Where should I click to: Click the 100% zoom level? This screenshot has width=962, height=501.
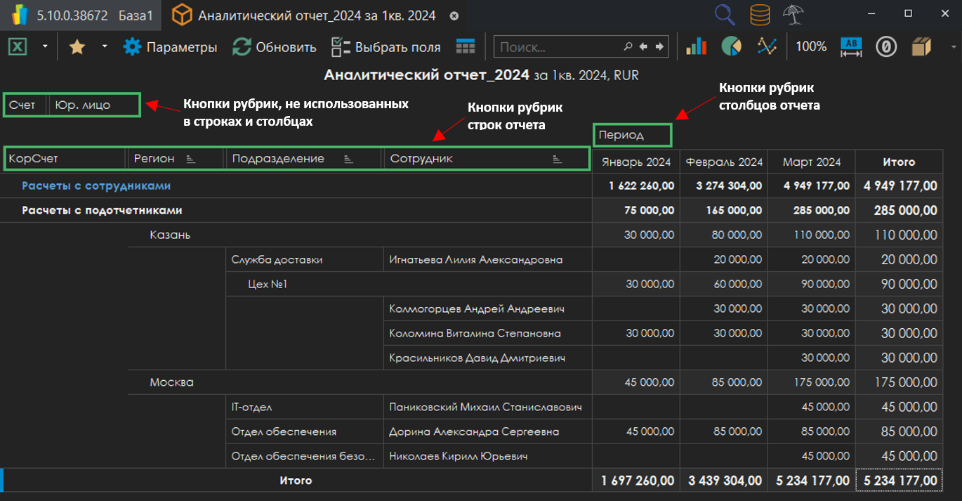tap(811, 47)
